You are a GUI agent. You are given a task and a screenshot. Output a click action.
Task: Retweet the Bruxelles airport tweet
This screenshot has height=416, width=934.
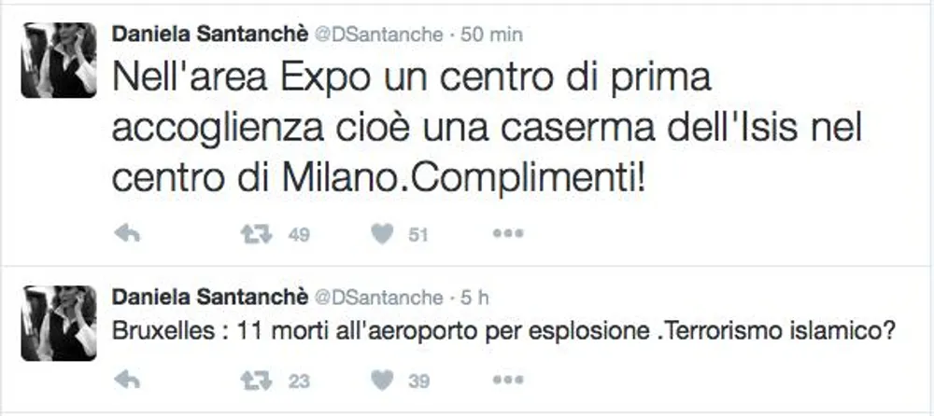[x=256, y=380]
